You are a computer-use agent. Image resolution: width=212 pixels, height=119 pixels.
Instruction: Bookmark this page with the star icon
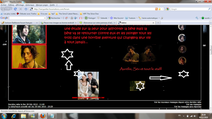click(160, 9)
